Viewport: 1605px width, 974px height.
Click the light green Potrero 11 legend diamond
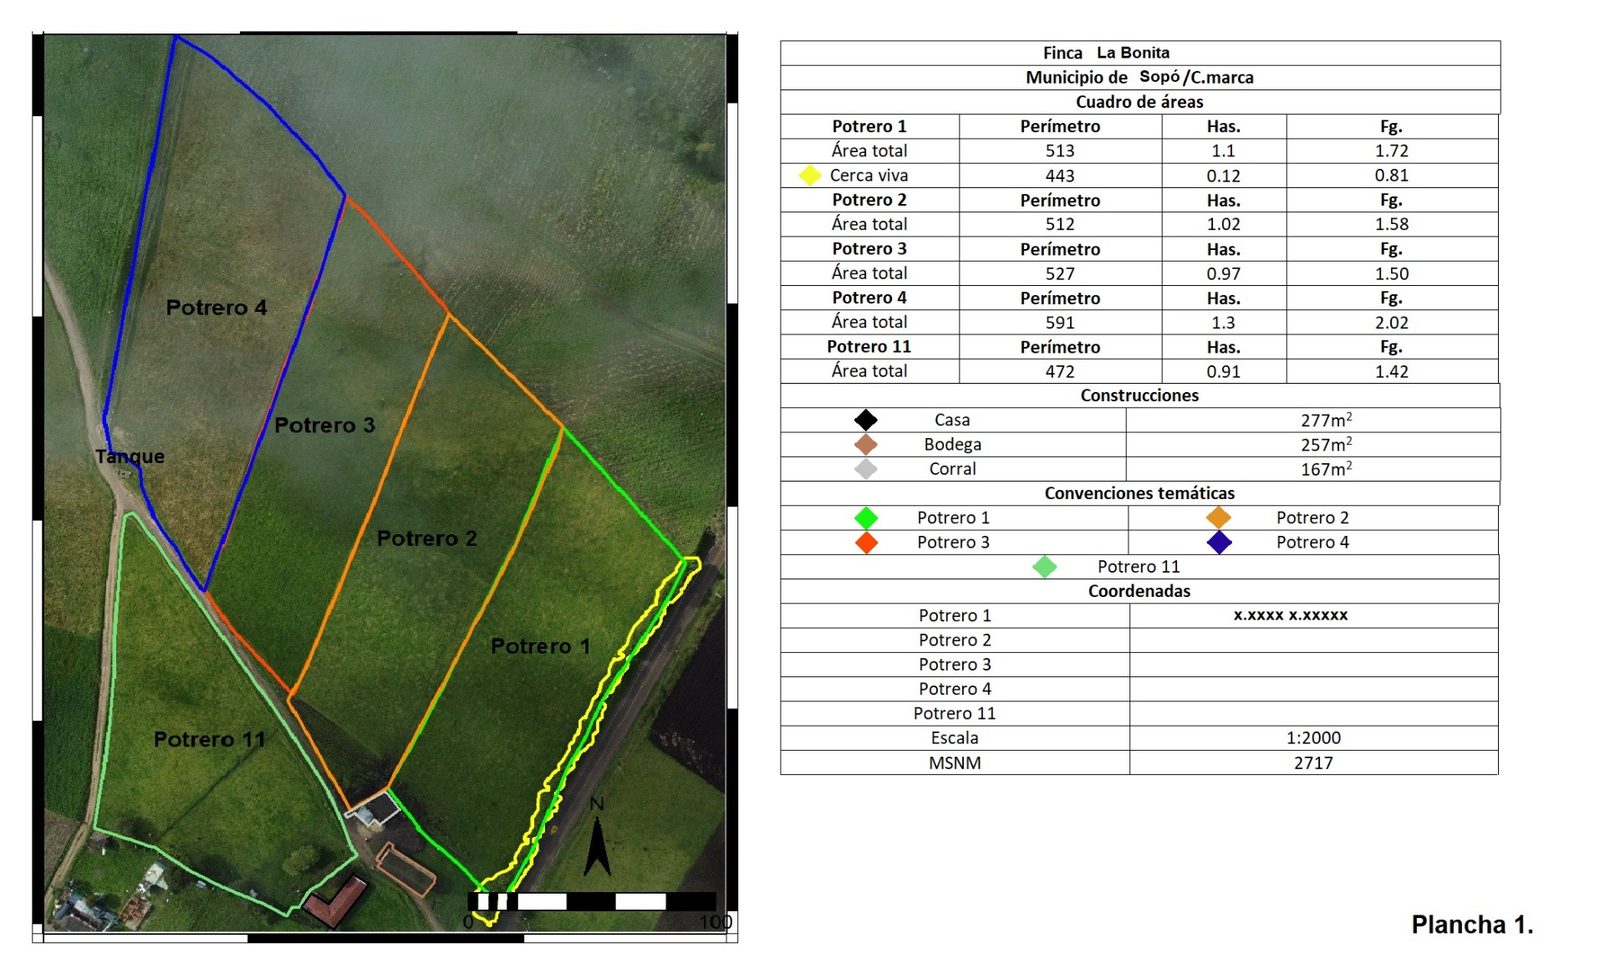pyautogui.click(x=1044, y=567)
